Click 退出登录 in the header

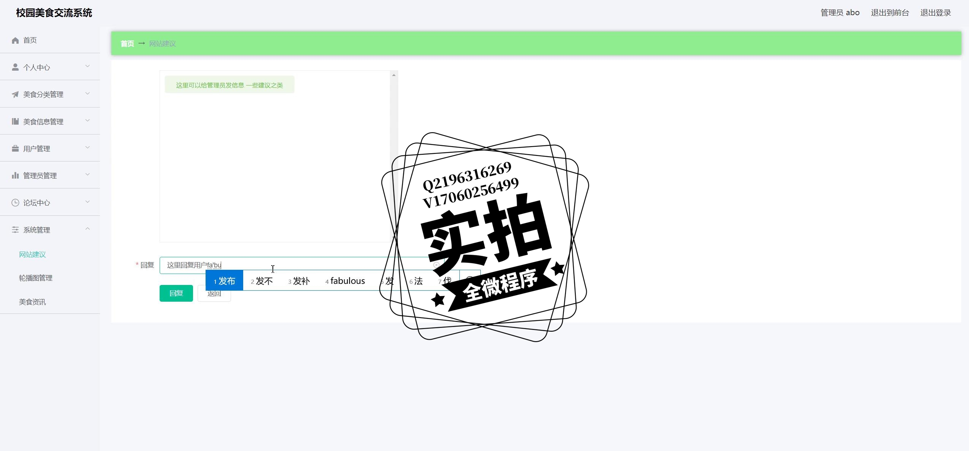[x=936, y=13]
